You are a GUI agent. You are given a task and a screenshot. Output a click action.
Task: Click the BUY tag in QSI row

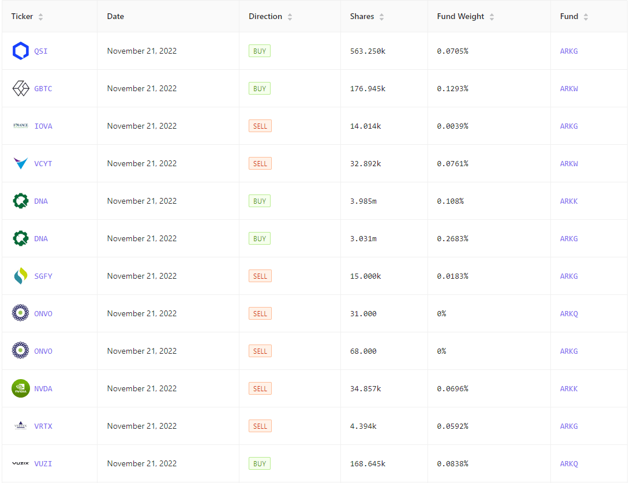pyautogui.click(x=260, y=51)
